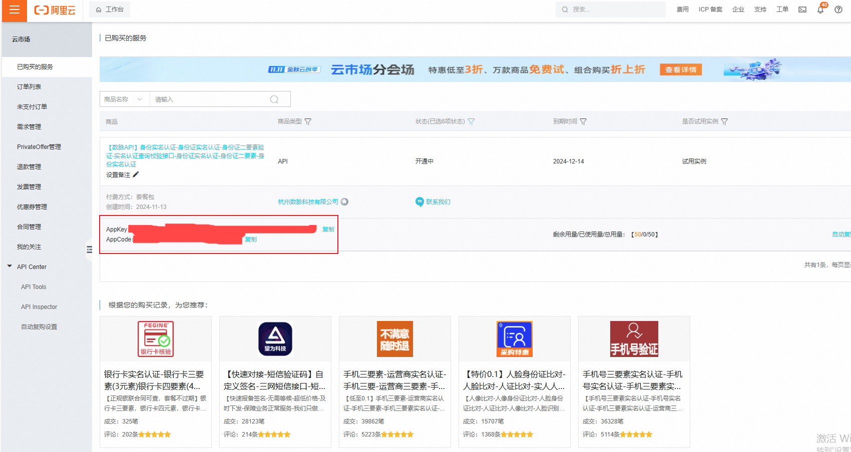Select the 【50/0/50】 usage value
The width and height of the screenshot is (851, 452).
click(x=644, y=234)
